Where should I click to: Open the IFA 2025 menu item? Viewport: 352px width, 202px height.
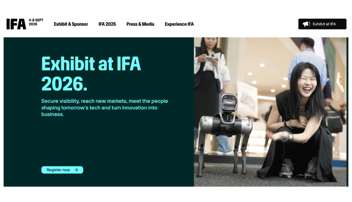tap(107, 24)
